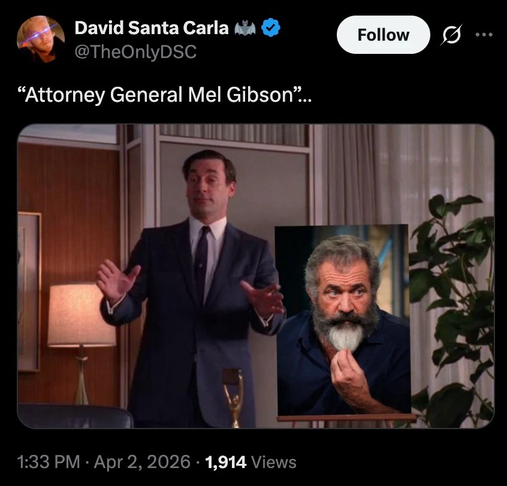Viewport: 507px width, 486px height.
Task: Expand the three-dot more options menu
Action: pyautogui.click(x=484, y=35)
